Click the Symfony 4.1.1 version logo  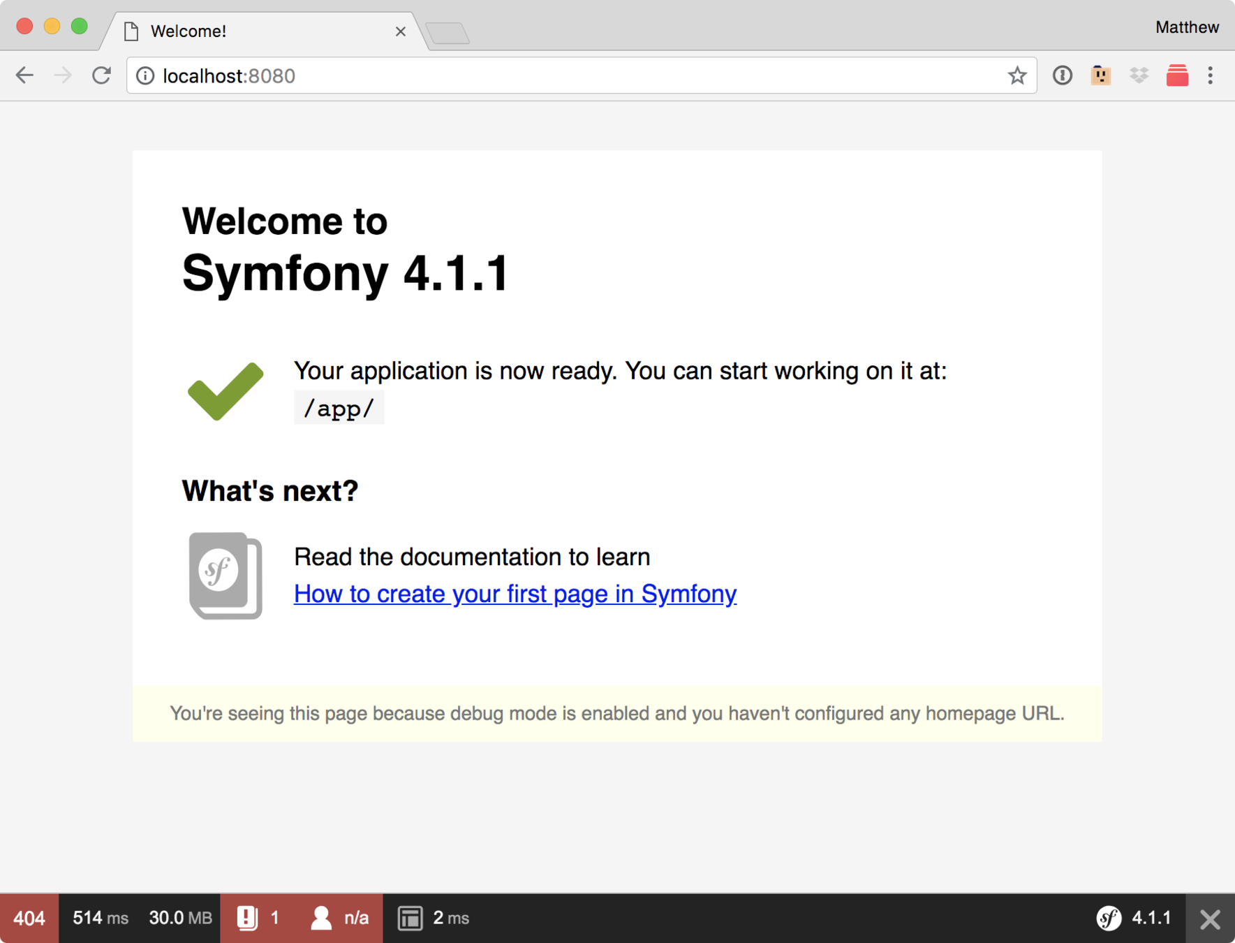1133,918
